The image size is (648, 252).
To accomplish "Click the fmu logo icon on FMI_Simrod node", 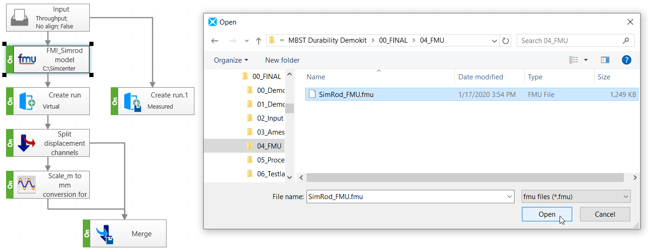I will pos(27,60).
